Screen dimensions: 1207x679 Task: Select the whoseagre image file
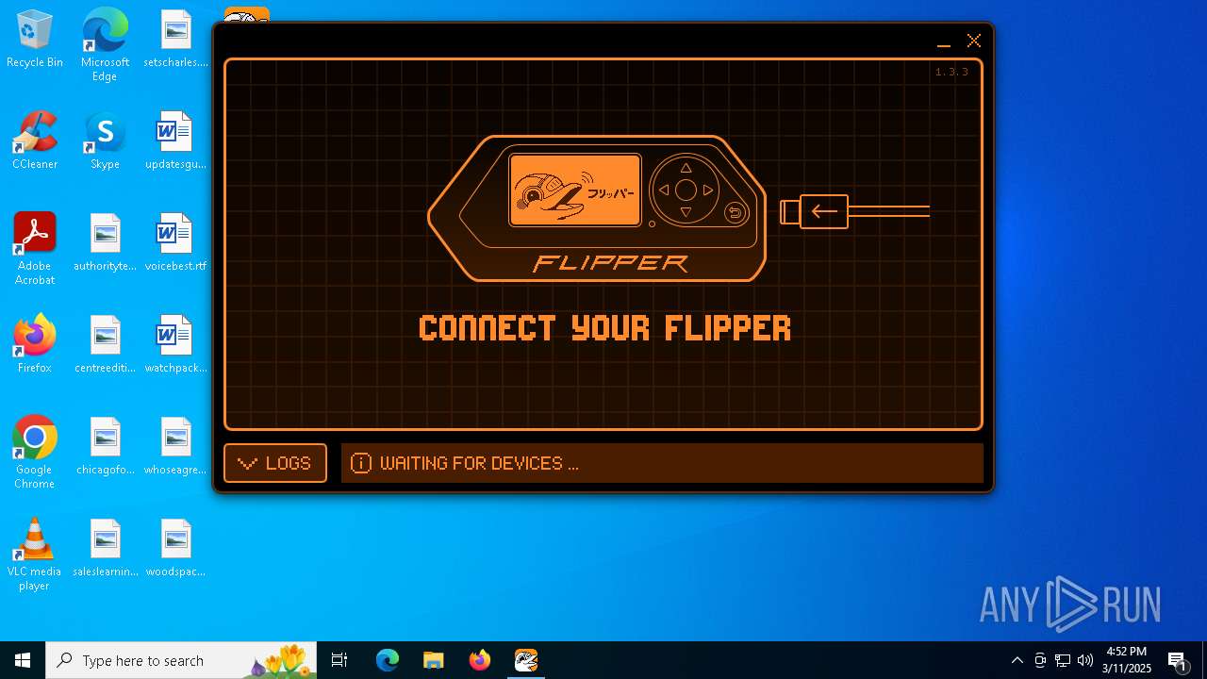click(x=175, y=447)
